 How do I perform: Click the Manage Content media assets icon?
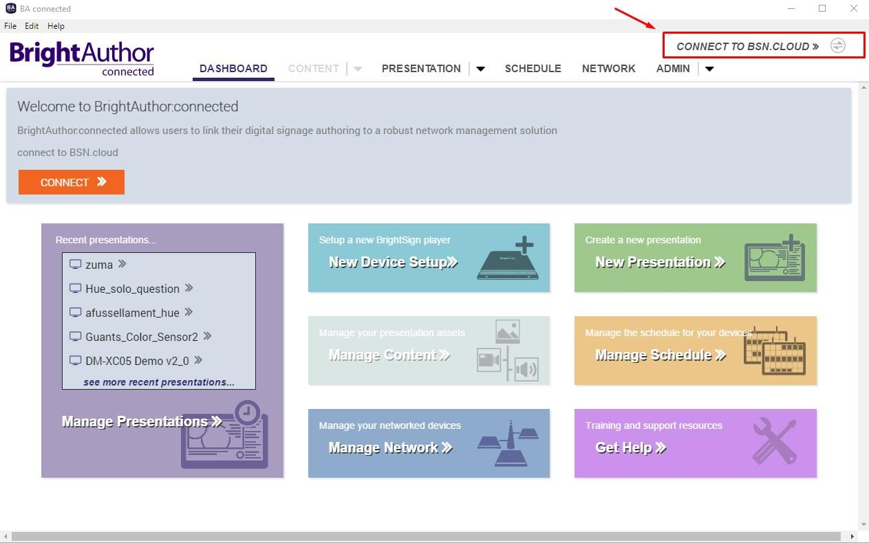(508, 351)
